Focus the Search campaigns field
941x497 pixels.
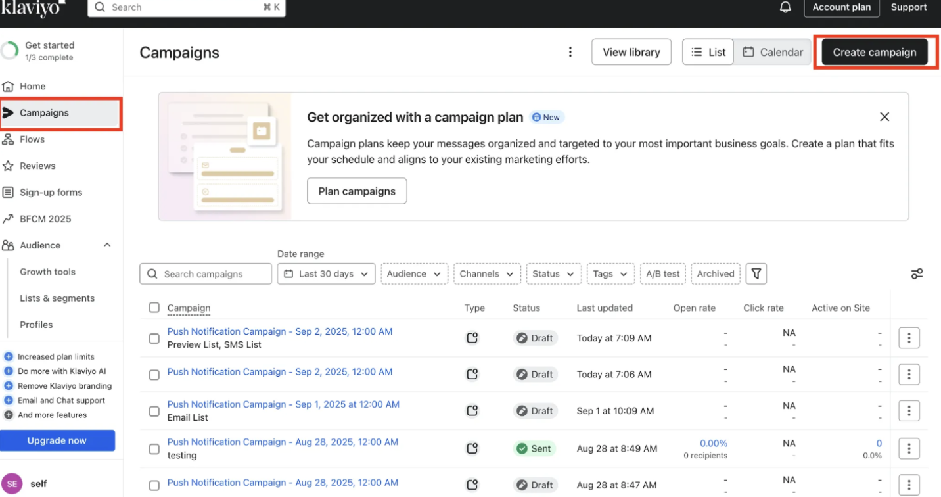[x=206, y=273]
